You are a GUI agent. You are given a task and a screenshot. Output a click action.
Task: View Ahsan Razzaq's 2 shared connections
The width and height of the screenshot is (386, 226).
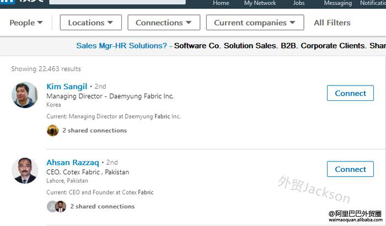(103, 206)
